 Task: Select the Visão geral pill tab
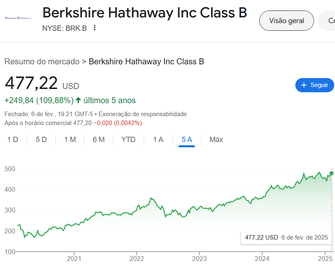tap(286, 21)
